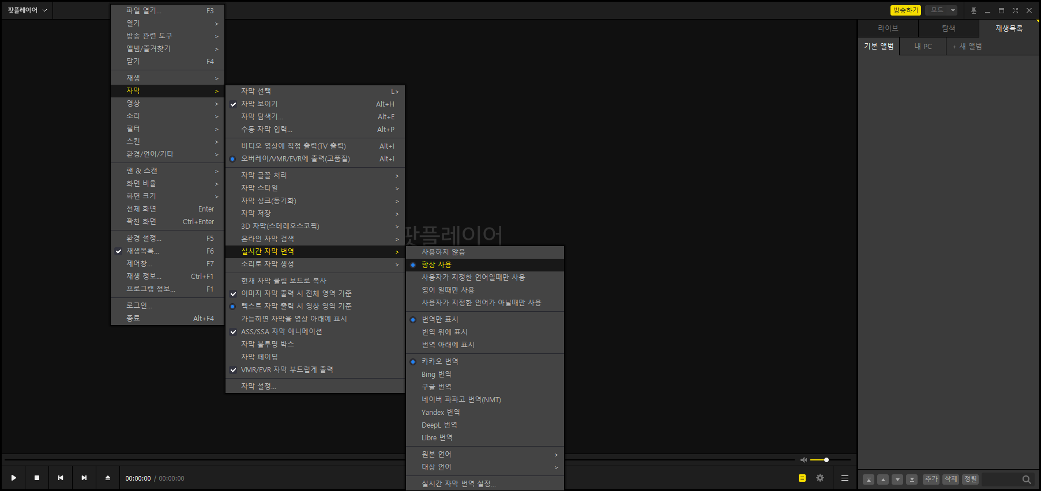Open 파일 열기... menu entry

point(167,10)
